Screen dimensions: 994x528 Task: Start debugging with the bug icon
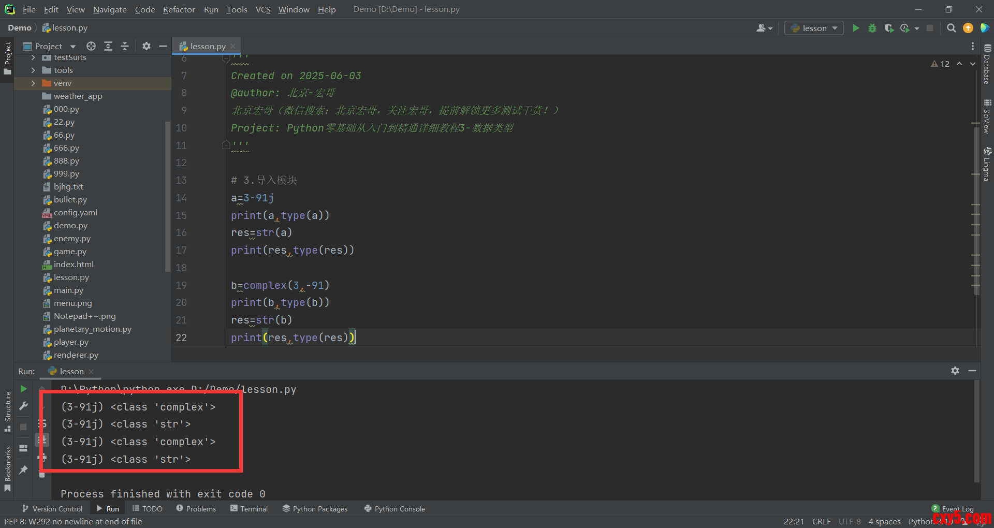tap(872, 28)
